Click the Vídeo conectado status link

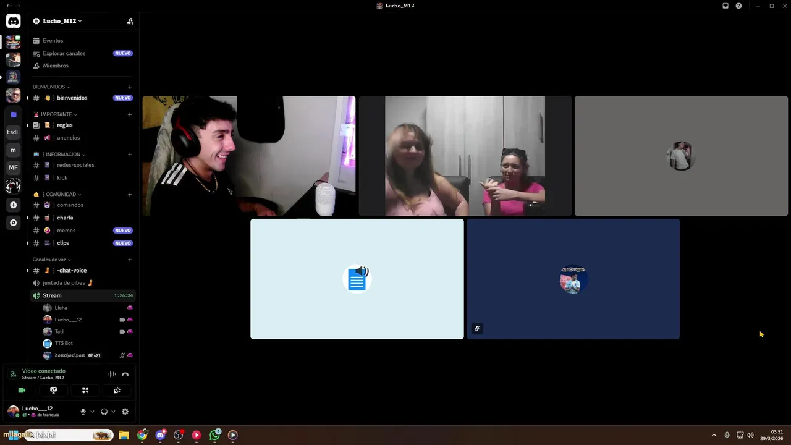43,371
